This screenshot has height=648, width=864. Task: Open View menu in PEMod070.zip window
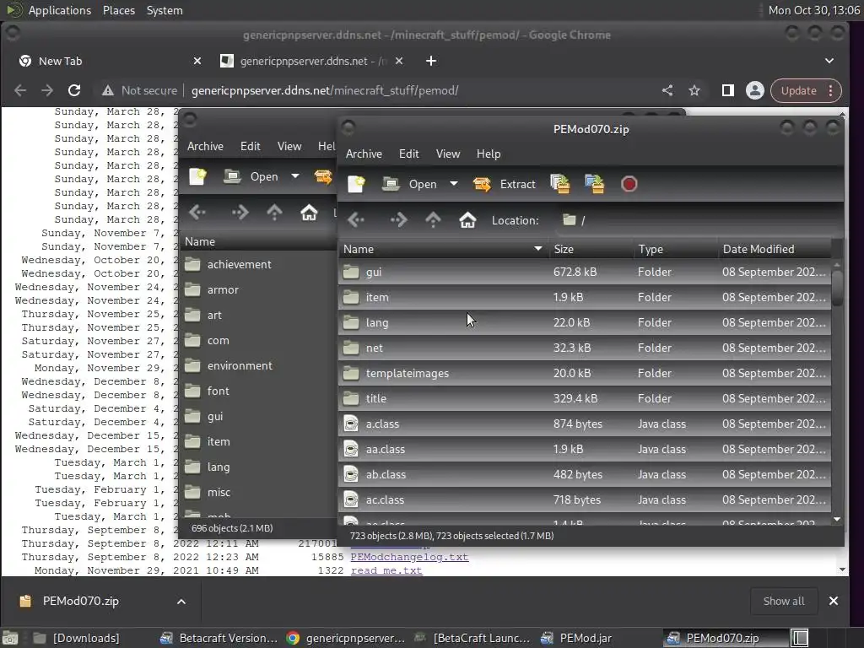pyautogui.click(x=448, y=154)
